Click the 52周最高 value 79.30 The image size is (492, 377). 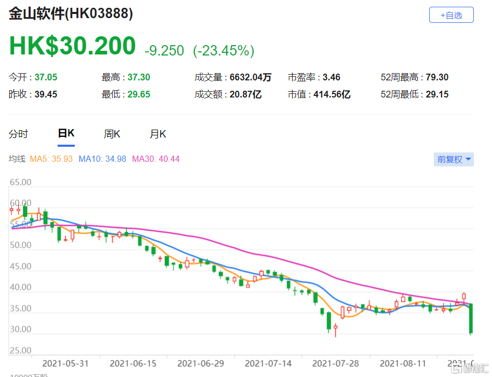coord(437,77)
